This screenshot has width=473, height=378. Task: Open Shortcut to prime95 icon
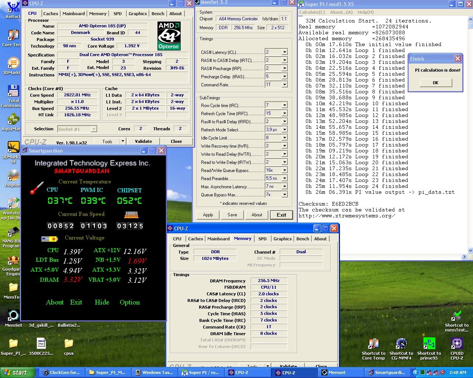click(429, 344)
